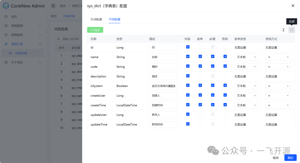This screenshot has width=300, height=163.
Task: Open the 查询方式 dropdown for code
Action: click(278, 66)
